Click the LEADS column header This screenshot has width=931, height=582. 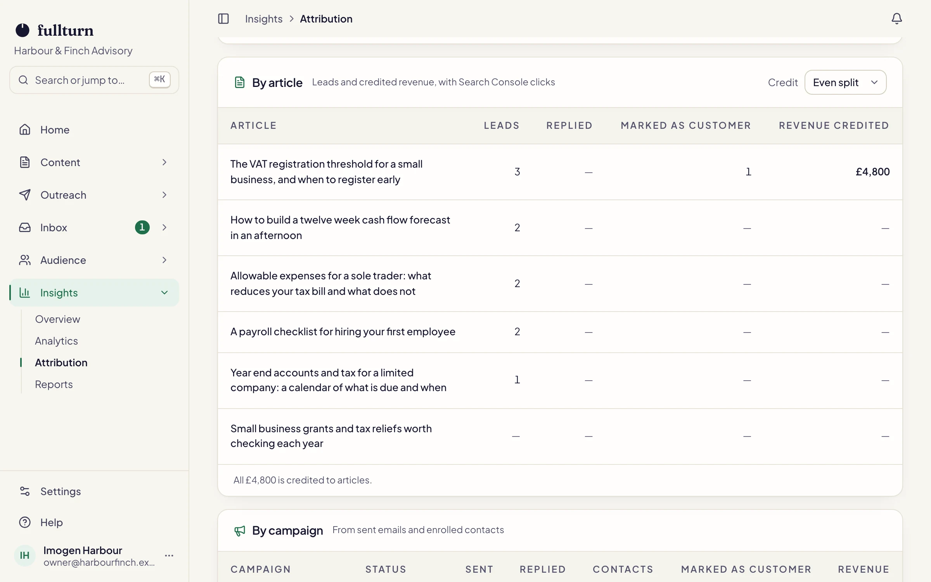tap(501, 125)
